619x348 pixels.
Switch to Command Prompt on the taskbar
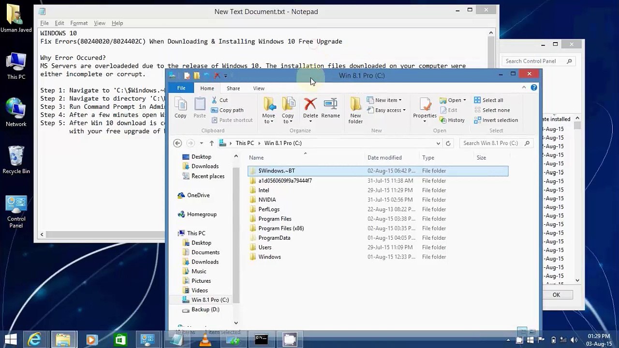261,340
